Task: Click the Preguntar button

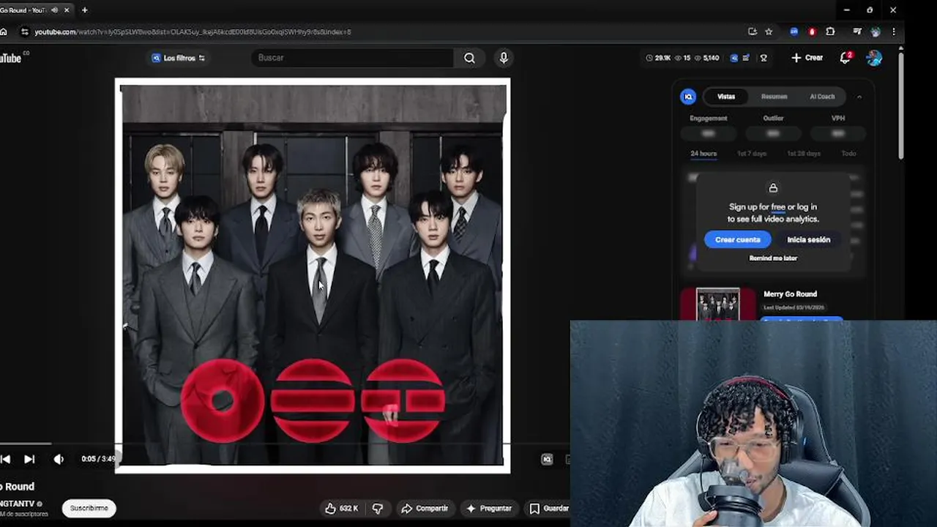Action: (x=489, y=508)
